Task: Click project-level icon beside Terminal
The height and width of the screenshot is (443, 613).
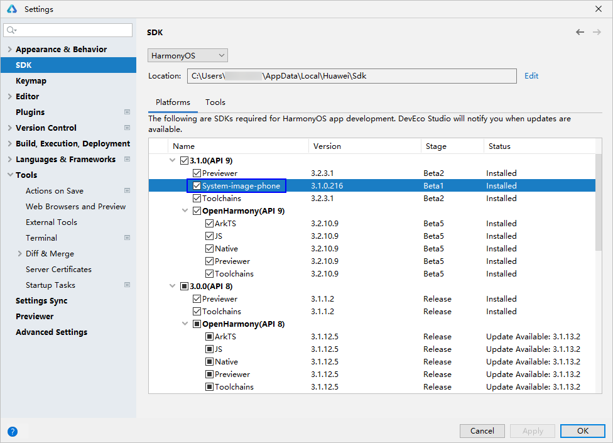Action: click(x=127, y=238)
